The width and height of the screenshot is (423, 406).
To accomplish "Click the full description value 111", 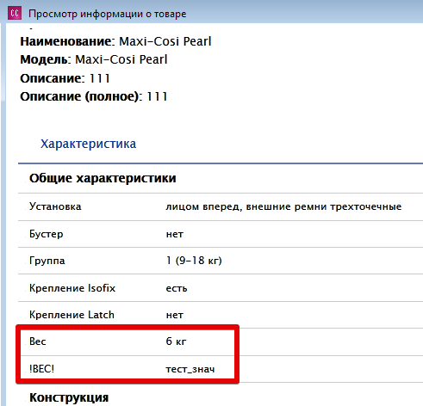I will [x=157, y=96].
